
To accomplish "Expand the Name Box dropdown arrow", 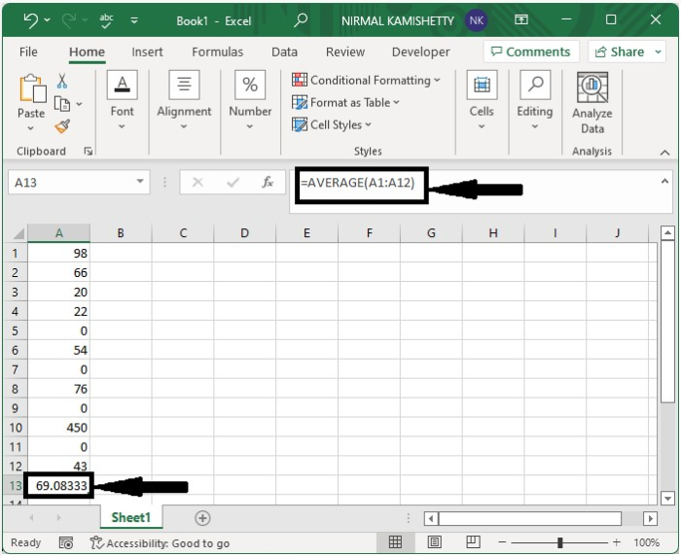I will point(141,182).
